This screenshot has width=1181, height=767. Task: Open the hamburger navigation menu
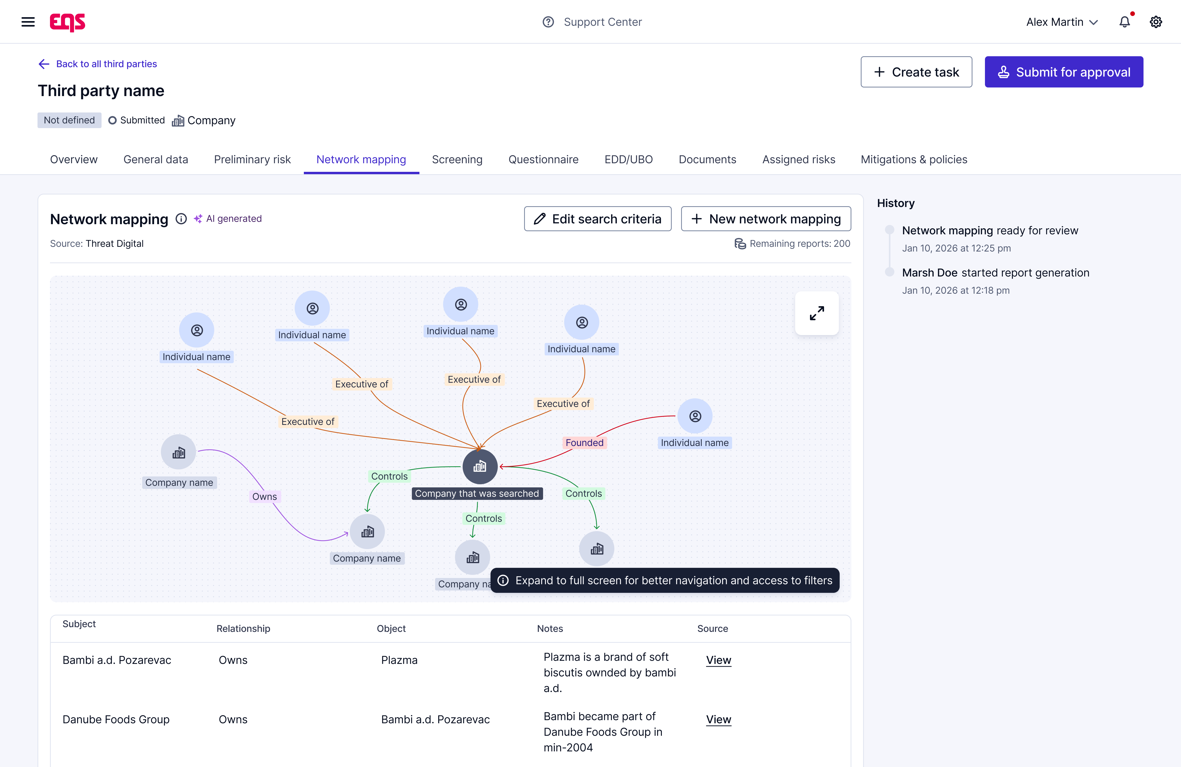pyautogui.click(x=28, y=22)
